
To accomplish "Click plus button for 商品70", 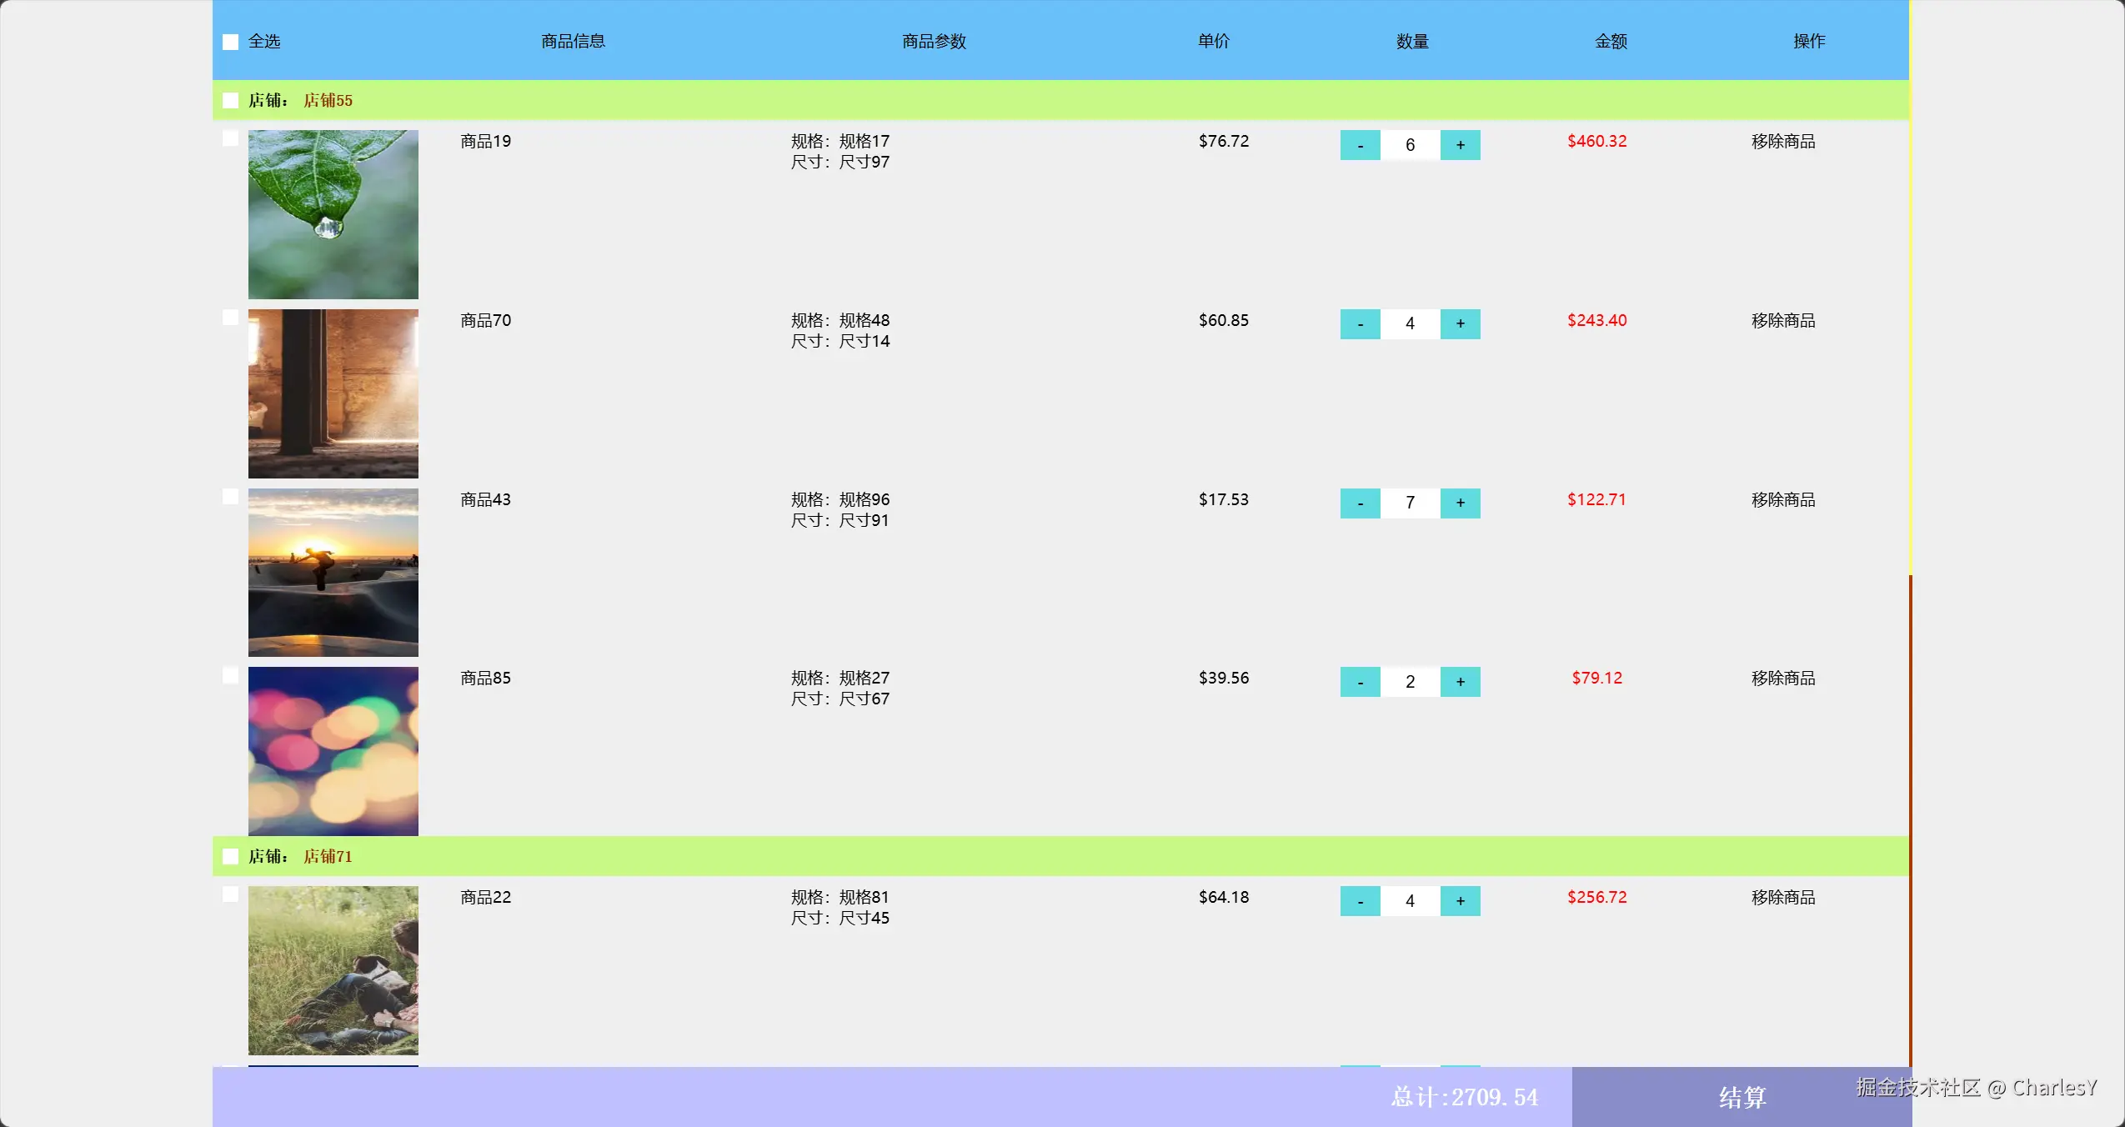I will 1460,323.
